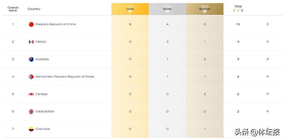
Task: Expand the DPR Korea row details
Action: [x=267, y=76]
